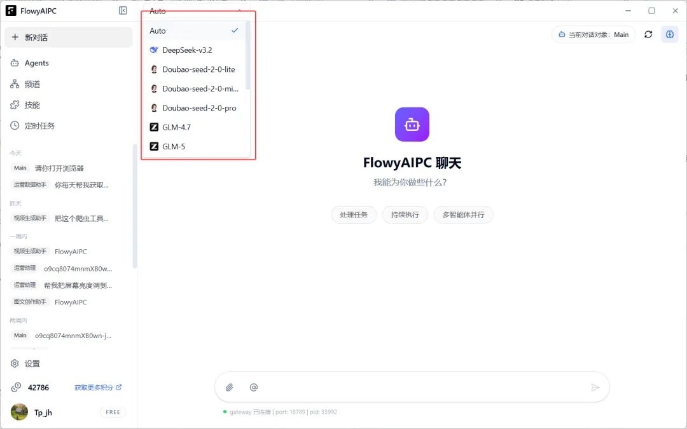Click the FREE plan badge

tap(113, 412)
